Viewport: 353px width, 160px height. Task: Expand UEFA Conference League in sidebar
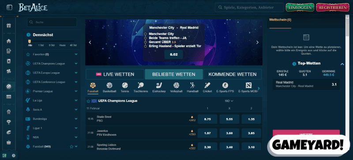pyautogui.click(x=76, y=82)
